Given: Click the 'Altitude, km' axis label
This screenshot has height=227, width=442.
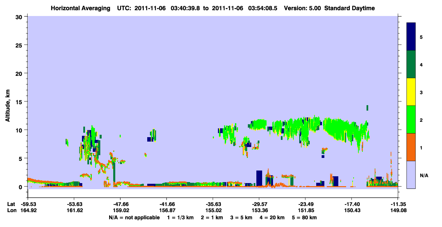Looking at the screenshot, I should click(7, 106).
